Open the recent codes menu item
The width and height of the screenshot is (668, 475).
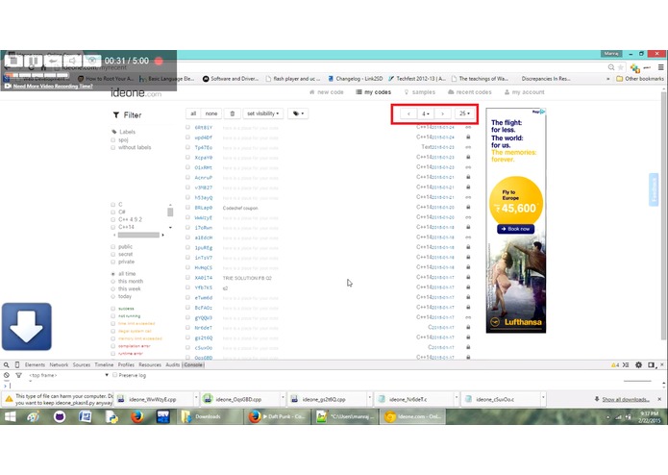[x=469, y=92]
